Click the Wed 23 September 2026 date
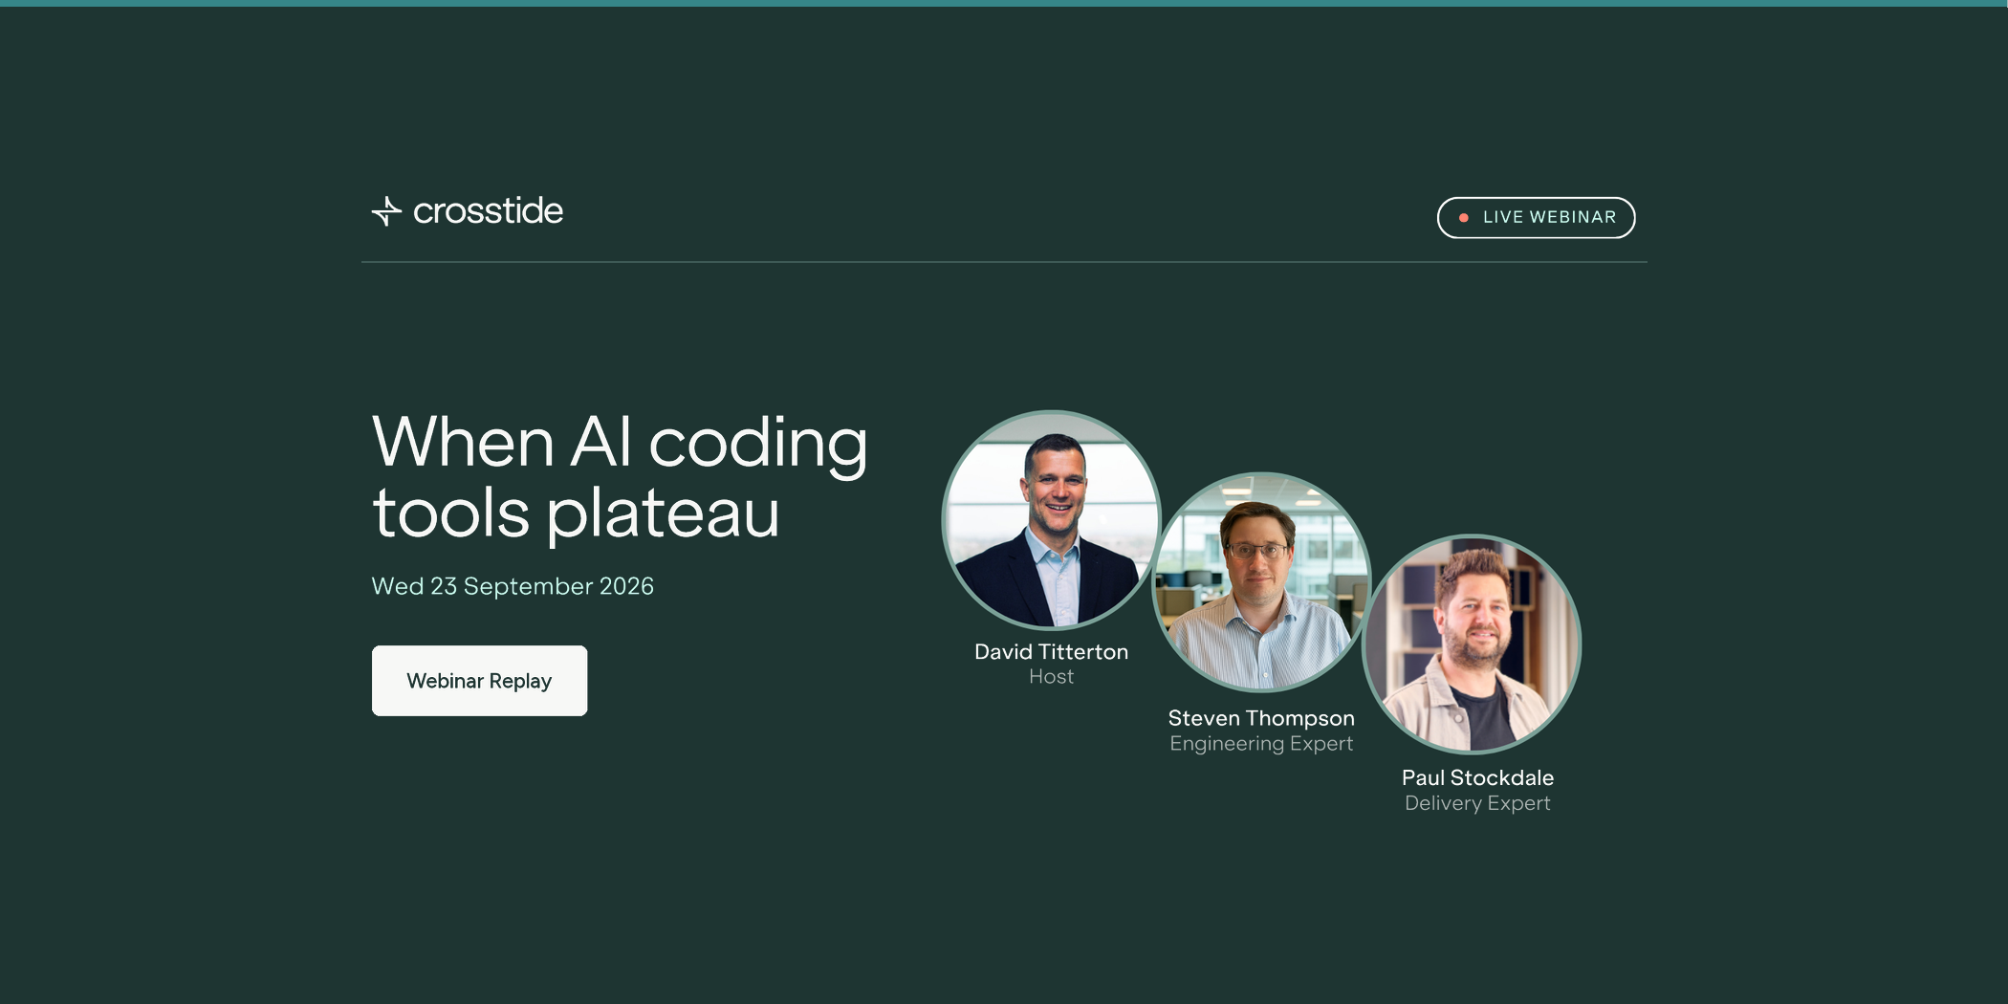This screenshot has height=1004, width=2008. tap(513, 586)
